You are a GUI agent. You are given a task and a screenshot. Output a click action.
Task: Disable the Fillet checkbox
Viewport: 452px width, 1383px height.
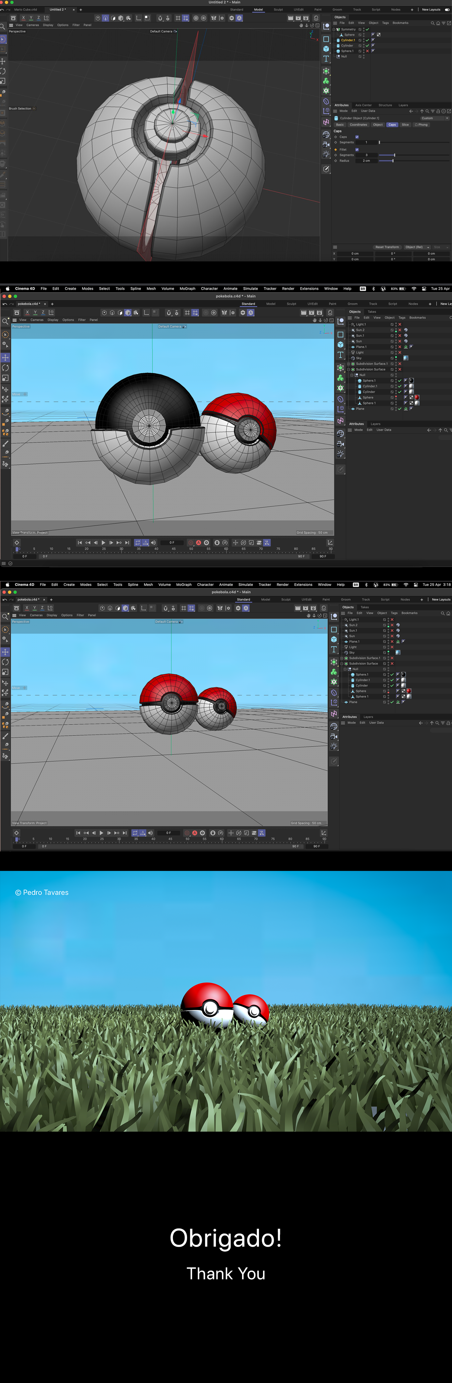[357, 150]
